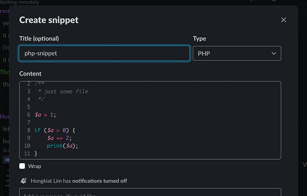Click the closing brace on line 11

point(36,154)
